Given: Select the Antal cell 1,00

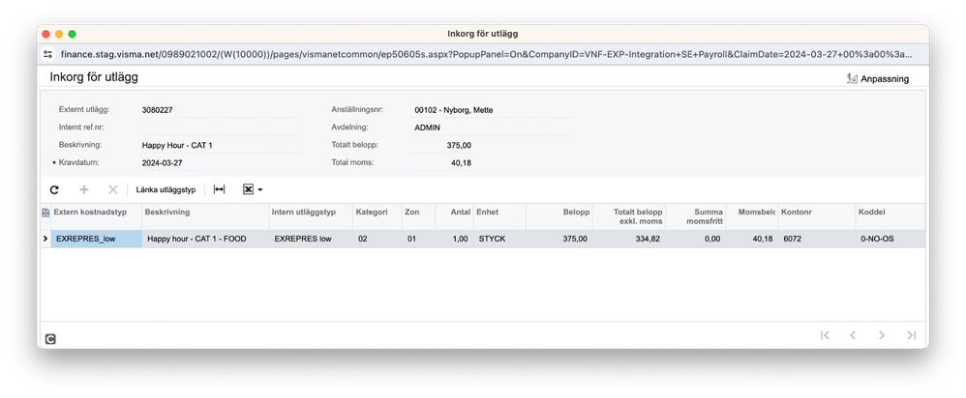Looking at the screenshot, I should pyautogui.click(x=454, y=239).
